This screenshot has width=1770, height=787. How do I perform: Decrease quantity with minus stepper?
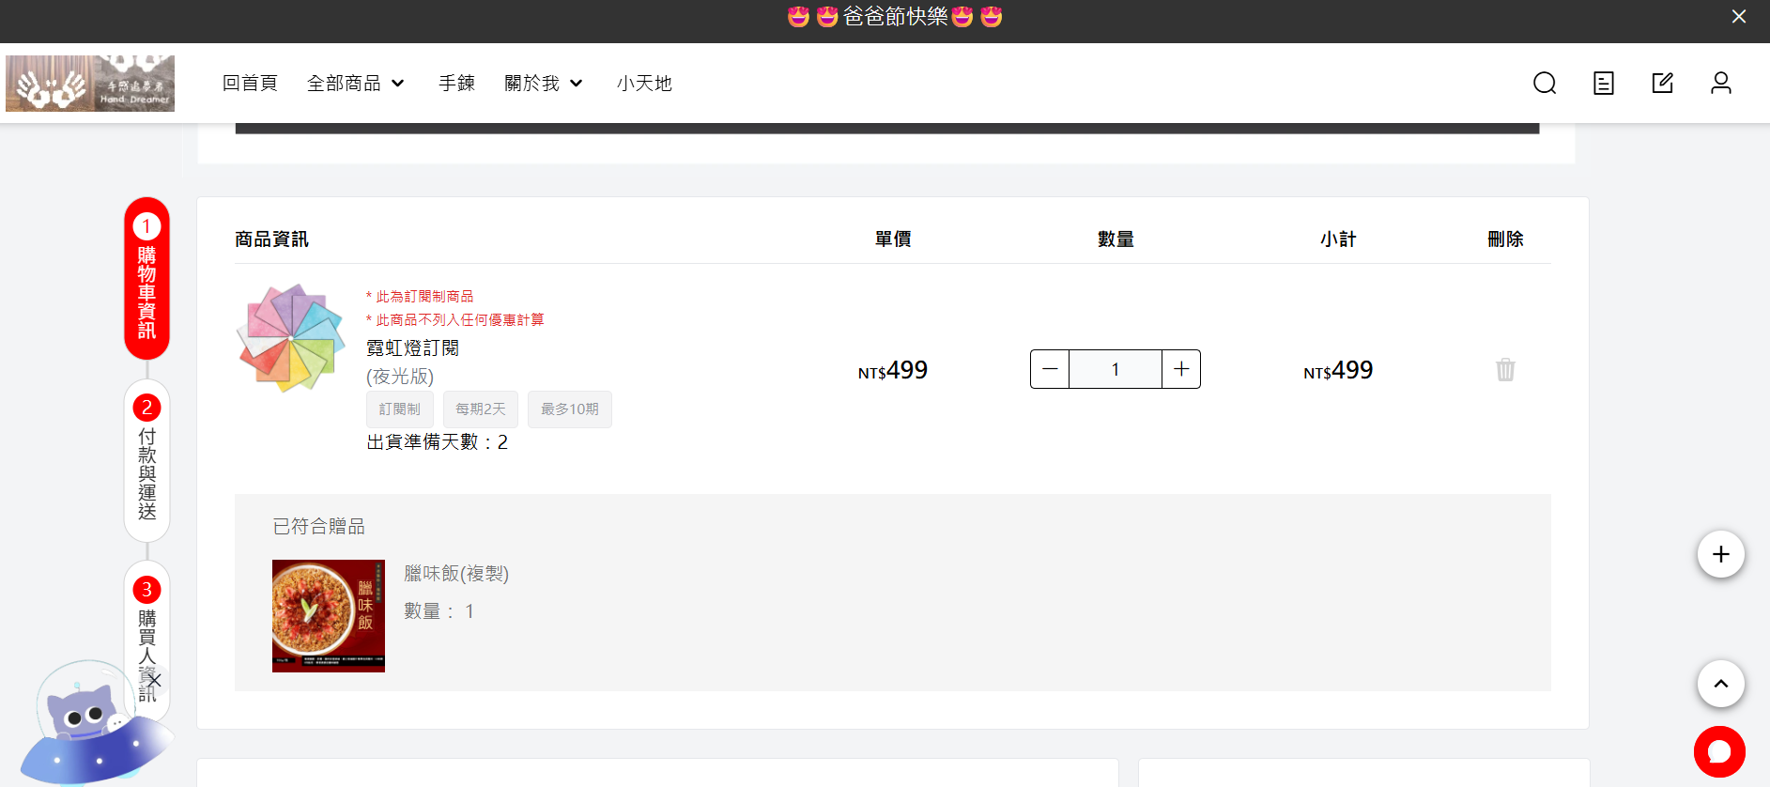(1050, 369)
